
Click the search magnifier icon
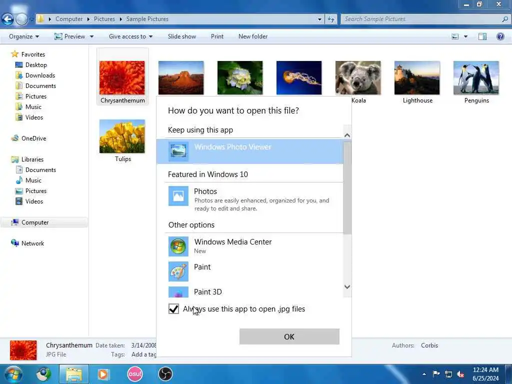(505, 19)
